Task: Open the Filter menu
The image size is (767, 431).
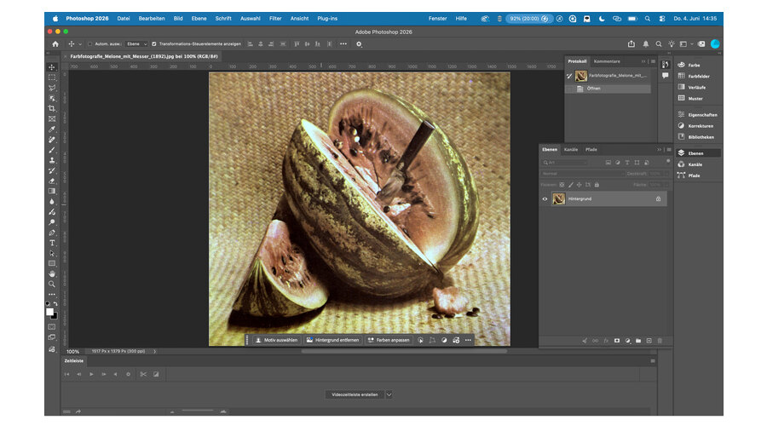Action: [x=275, y=19]
